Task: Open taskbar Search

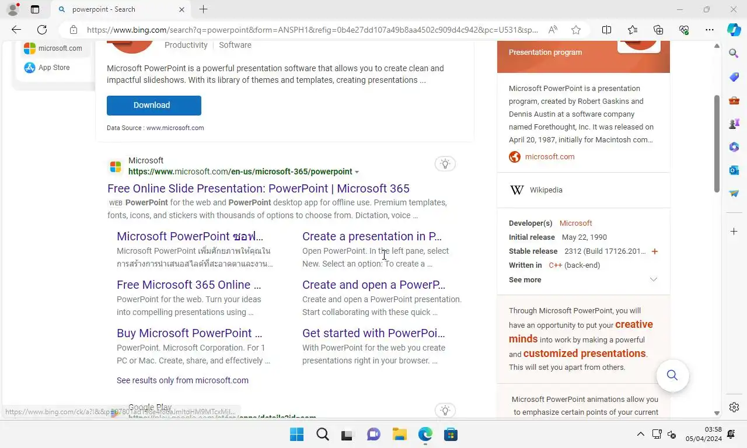Action: coord(322,435)
